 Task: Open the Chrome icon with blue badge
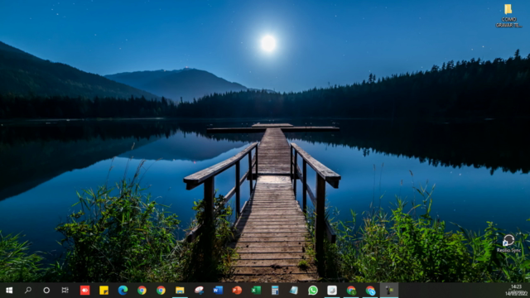coord(370,291)
